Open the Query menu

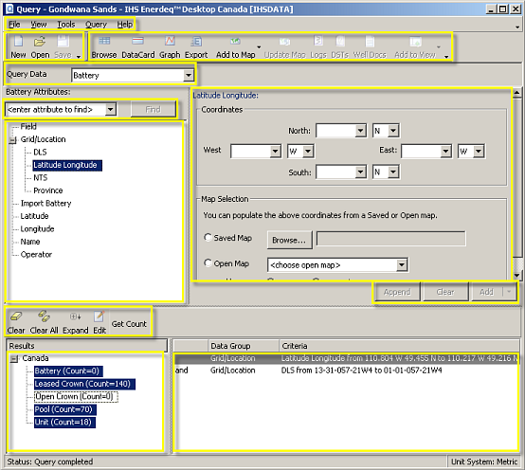click(96, 25)
